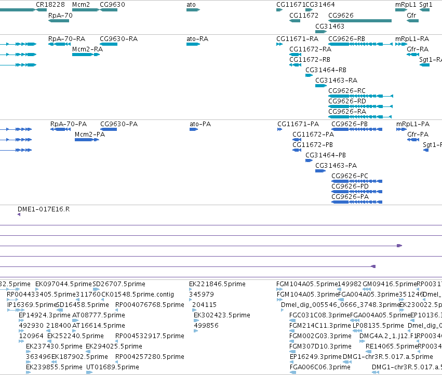442x375 pixels.
Task: Click the CG31463 gene label
Action: [x=329, y=26]
